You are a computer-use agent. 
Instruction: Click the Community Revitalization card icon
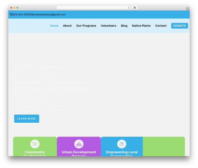coord(35,144)
